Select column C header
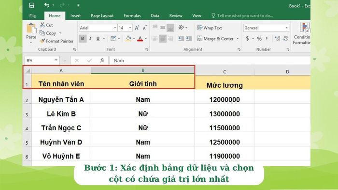Screen dimensions: 338x190 coord(225,72)
